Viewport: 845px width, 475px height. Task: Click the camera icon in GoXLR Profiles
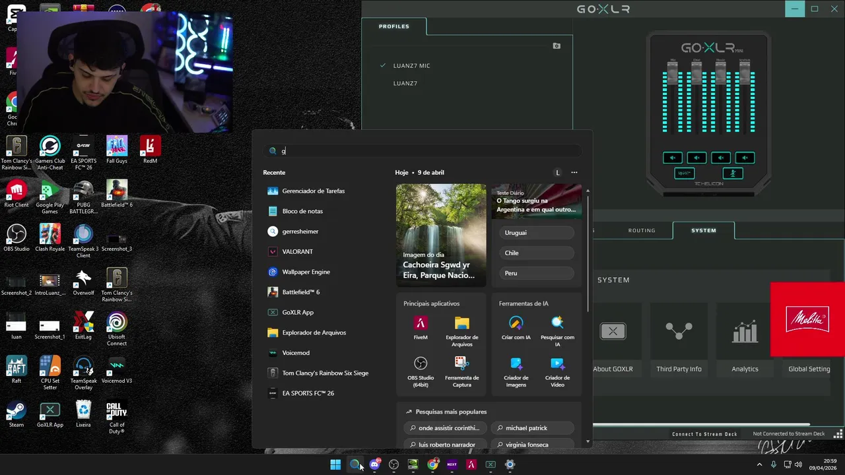pos(557,46)
